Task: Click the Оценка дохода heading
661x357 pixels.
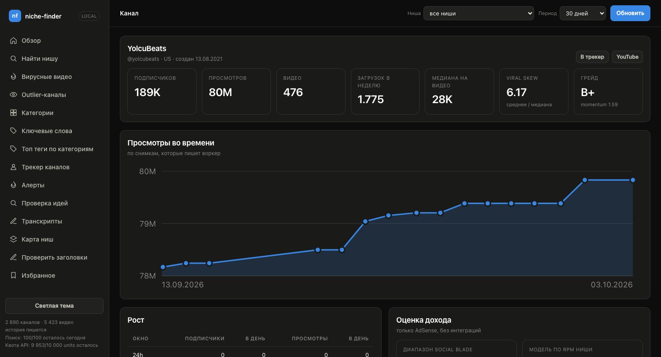Action: point(423,320)
